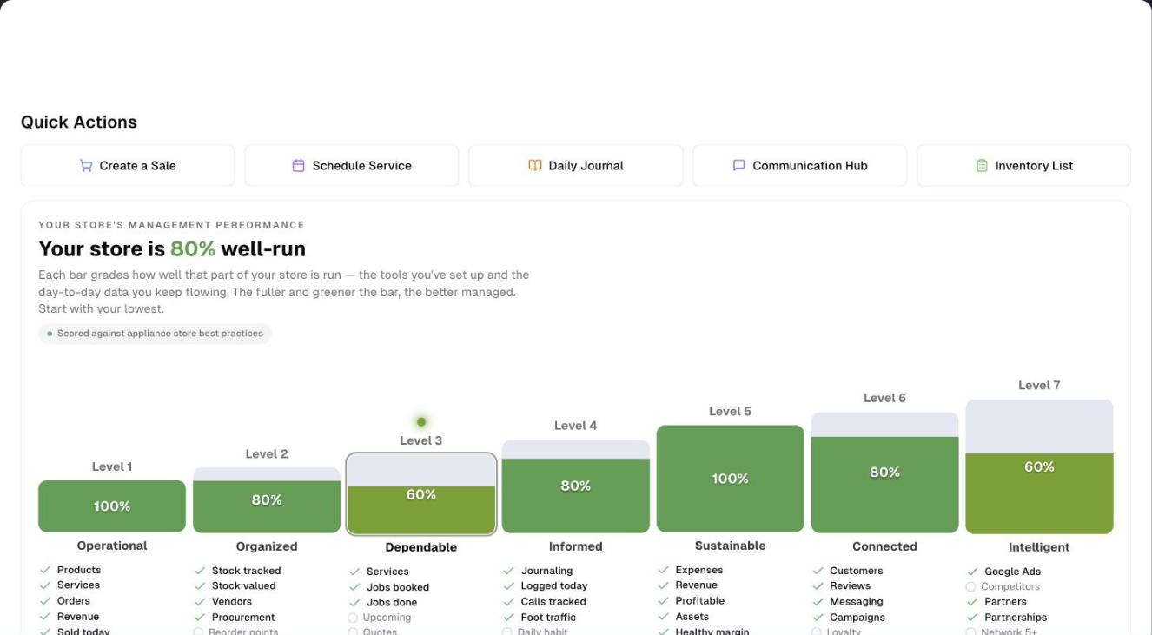
Task: Click the highlighted Level 3 Dependable bar
Action: [421, 494]
